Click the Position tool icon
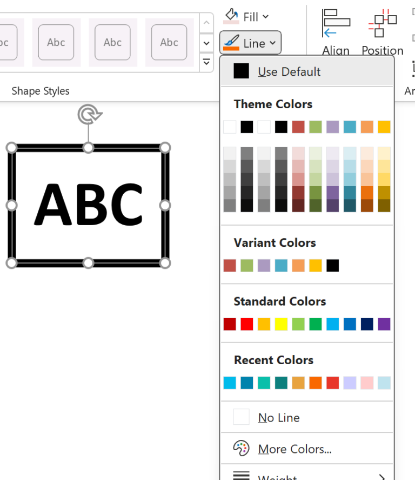Screen dimensions: 415x480 [382, 24]
